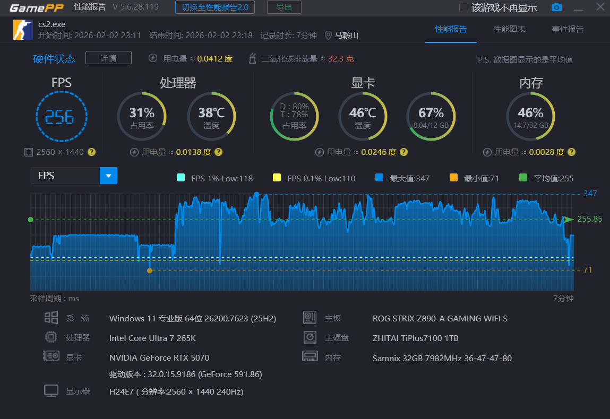This screenshot has height=419, width=610.
Task: Click the 347 max value label
Action: coord(590,194)
